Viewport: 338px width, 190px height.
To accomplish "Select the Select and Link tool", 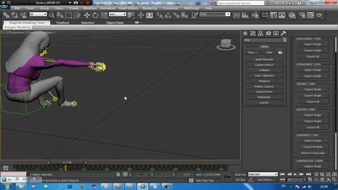I will coord(6,15).
